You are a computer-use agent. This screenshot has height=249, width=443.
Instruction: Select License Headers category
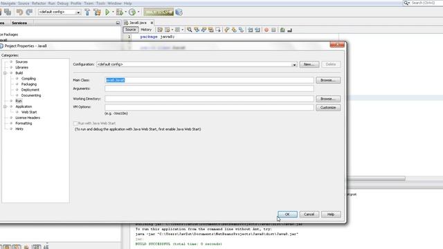pyautogui.click(x=28, y=118)
